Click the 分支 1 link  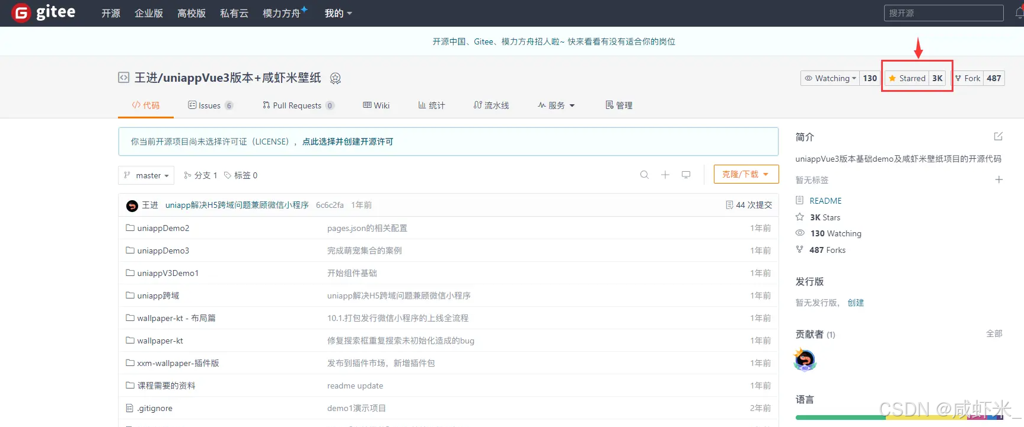click(x=200, y=175)
